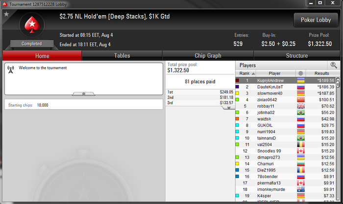Open the Chip Graph tab
The height and width of the screenshot is (204, 343).
click(208, 56)
